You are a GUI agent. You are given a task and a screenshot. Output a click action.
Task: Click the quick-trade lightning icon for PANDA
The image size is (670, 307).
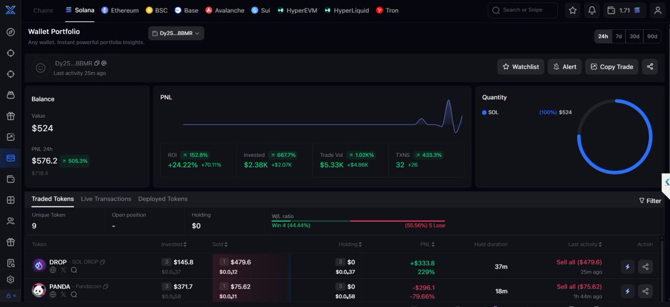628,291
